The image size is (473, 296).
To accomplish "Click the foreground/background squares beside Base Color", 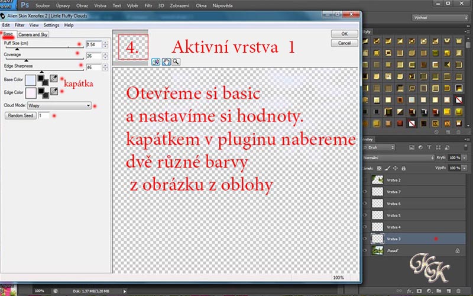I will click(x=43, y=80).
